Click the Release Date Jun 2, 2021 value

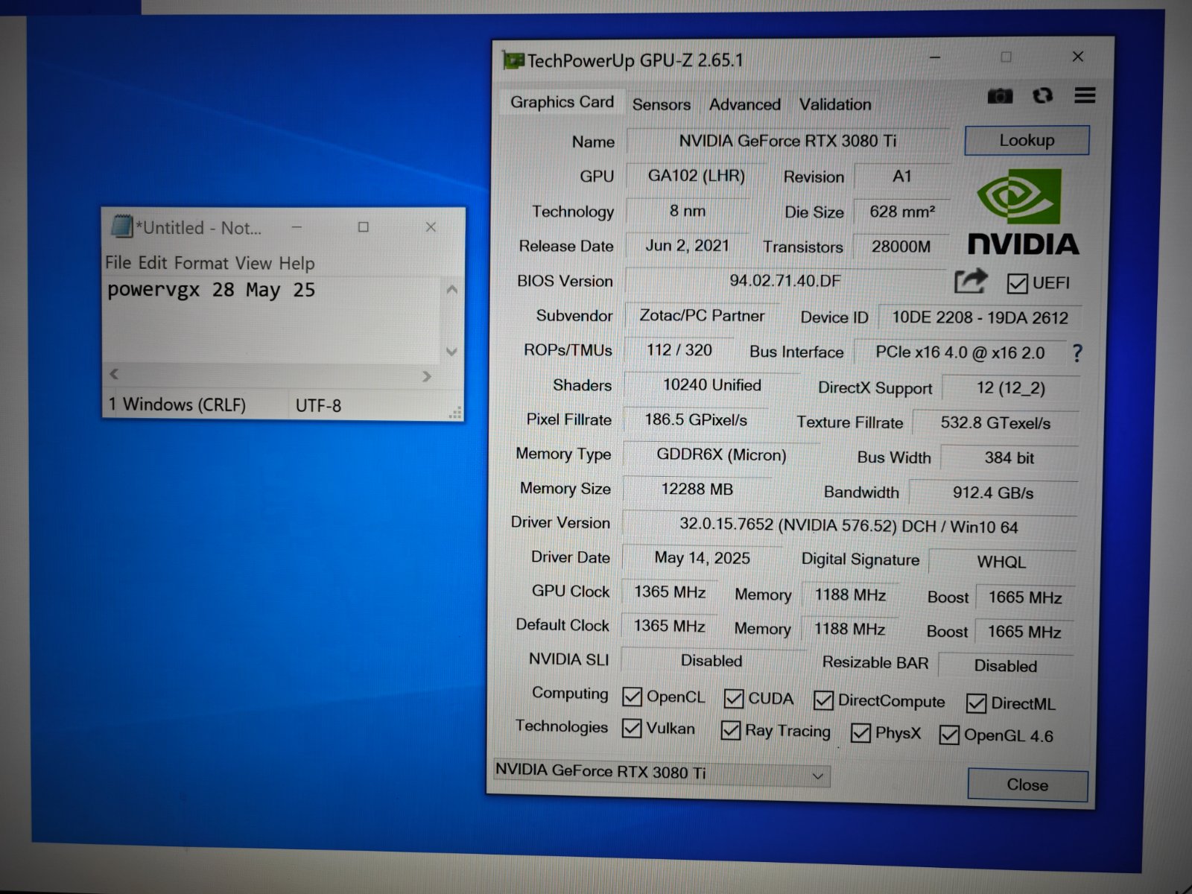[x=687, y=246]
